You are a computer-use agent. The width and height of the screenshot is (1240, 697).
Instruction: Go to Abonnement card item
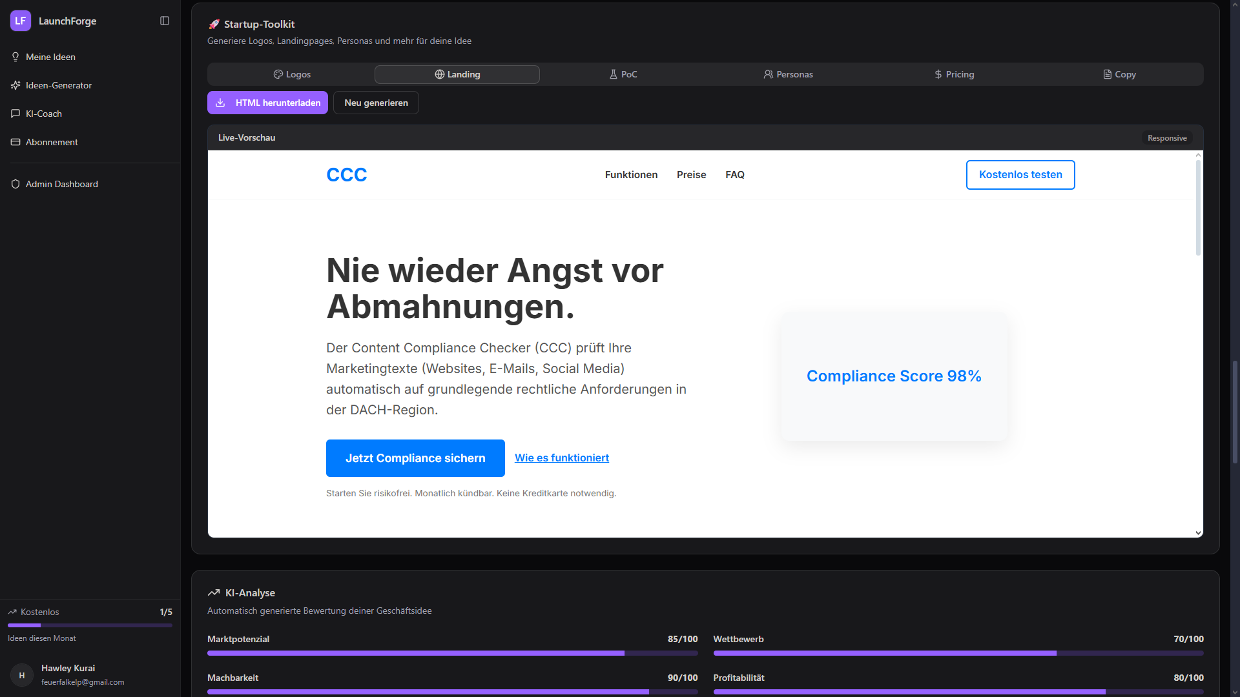coord(52,142)
